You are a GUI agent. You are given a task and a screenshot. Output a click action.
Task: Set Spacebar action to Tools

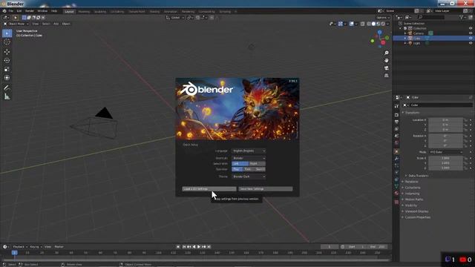coord(248,169)
